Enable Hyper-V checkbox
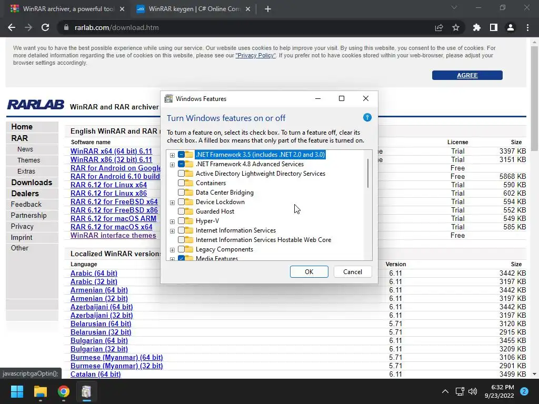The height and width of the screenshot is (404, 539). (x=181, y=220)
